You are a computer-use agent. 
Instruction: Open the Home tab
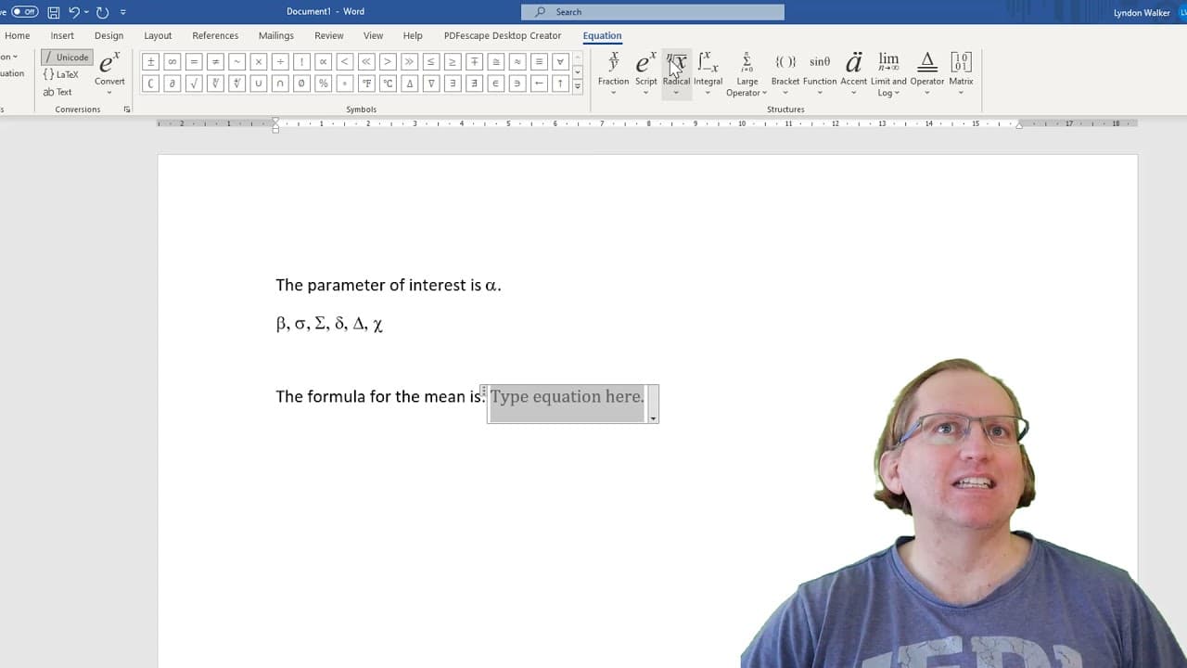coord(17,35)
